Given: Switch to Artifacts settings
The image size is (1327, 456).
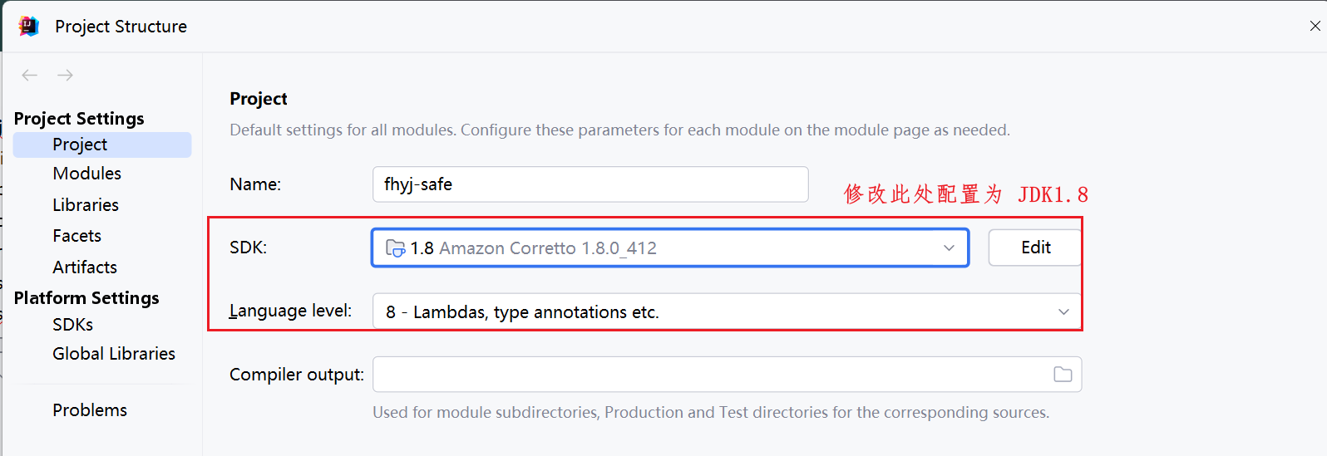Looking at the screenshot, I should click(x=85, y=267).
